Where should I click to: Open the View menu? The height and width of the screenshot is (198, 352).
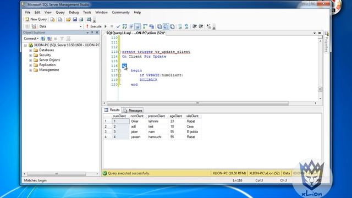48,12
